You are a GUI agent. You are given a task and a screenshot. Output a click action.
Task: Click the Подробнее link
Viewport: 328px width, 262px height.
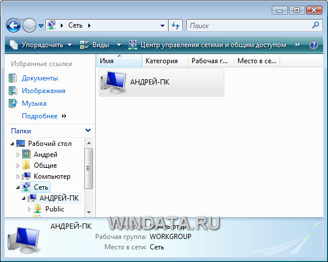(40, 116)
